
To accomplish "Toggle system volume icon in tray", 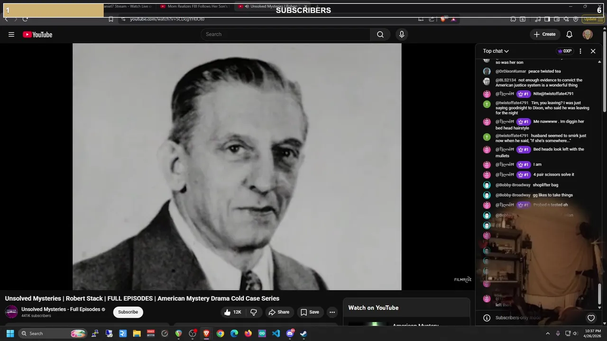I will click(x=576, y=333).
